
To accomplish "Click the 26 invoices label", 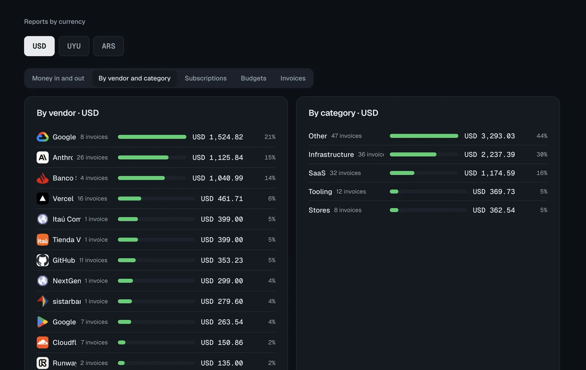I will (x=92, y=157).
